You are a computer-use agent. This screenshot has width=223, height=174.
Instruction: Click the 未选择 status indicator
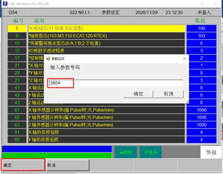tap(151, 152)
